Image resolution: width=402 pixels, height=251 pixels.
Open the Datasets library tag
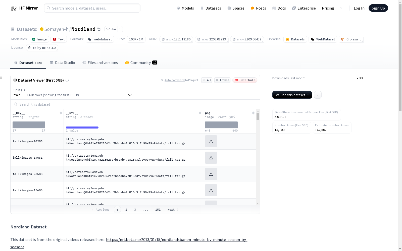(x=295, y=39)
